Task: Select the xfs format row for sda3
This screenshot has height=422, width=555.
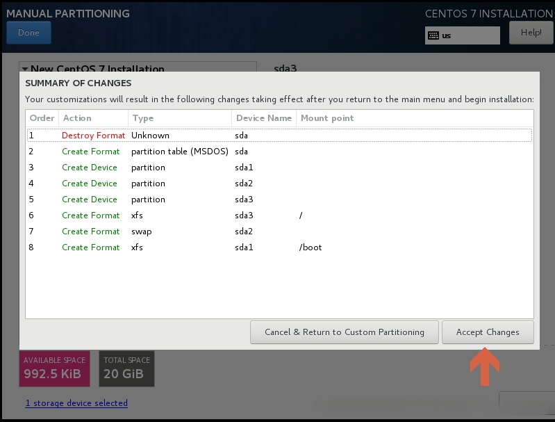Action: click(280, 215)
